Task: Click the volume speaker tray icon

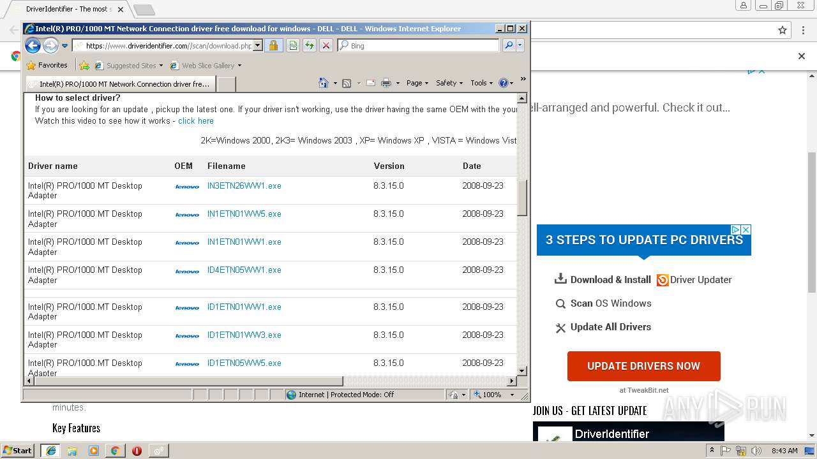Action: pyautogui.click(x=756, y=451)
